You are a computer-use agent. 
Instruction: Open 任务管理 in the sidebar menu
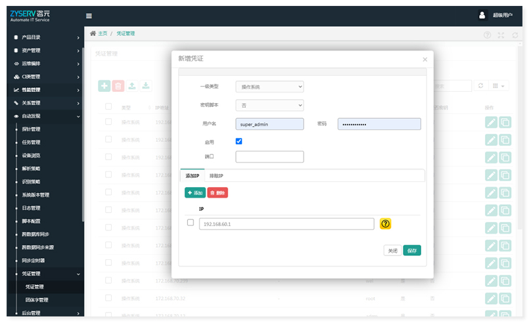(31, 142)
